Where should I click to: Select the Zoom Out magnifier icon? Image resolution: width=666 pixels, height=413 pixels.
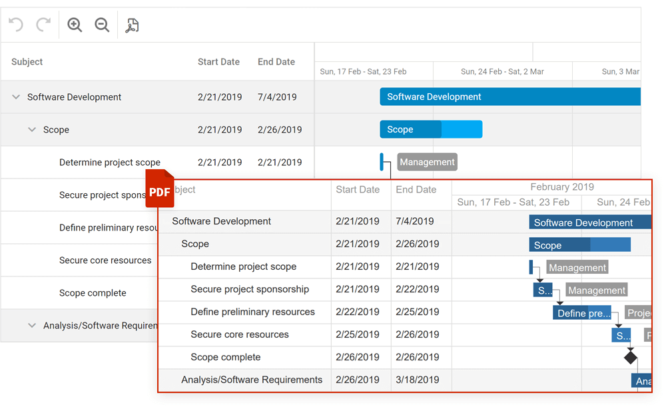click(x=102, y=25)
